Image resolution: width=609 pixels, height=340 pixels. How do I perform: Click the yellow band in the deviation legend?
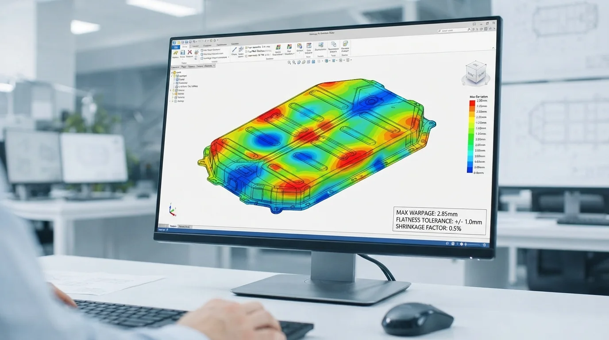coord(472,120)
